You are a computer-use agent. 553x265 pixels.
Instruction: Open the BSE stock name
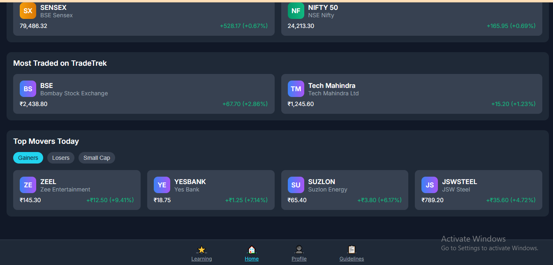(46, 85)
